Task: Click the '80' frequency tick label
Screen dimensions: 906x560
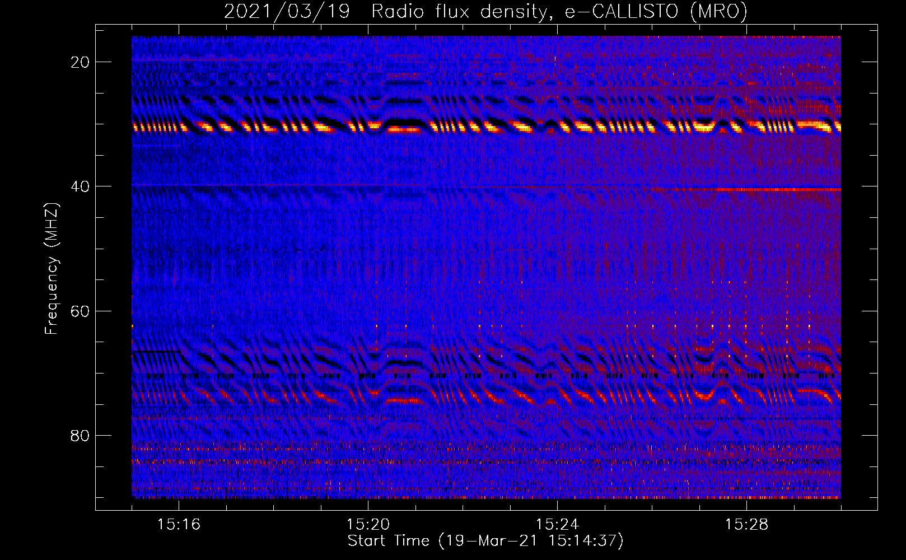Action: (x=81, y=435)
